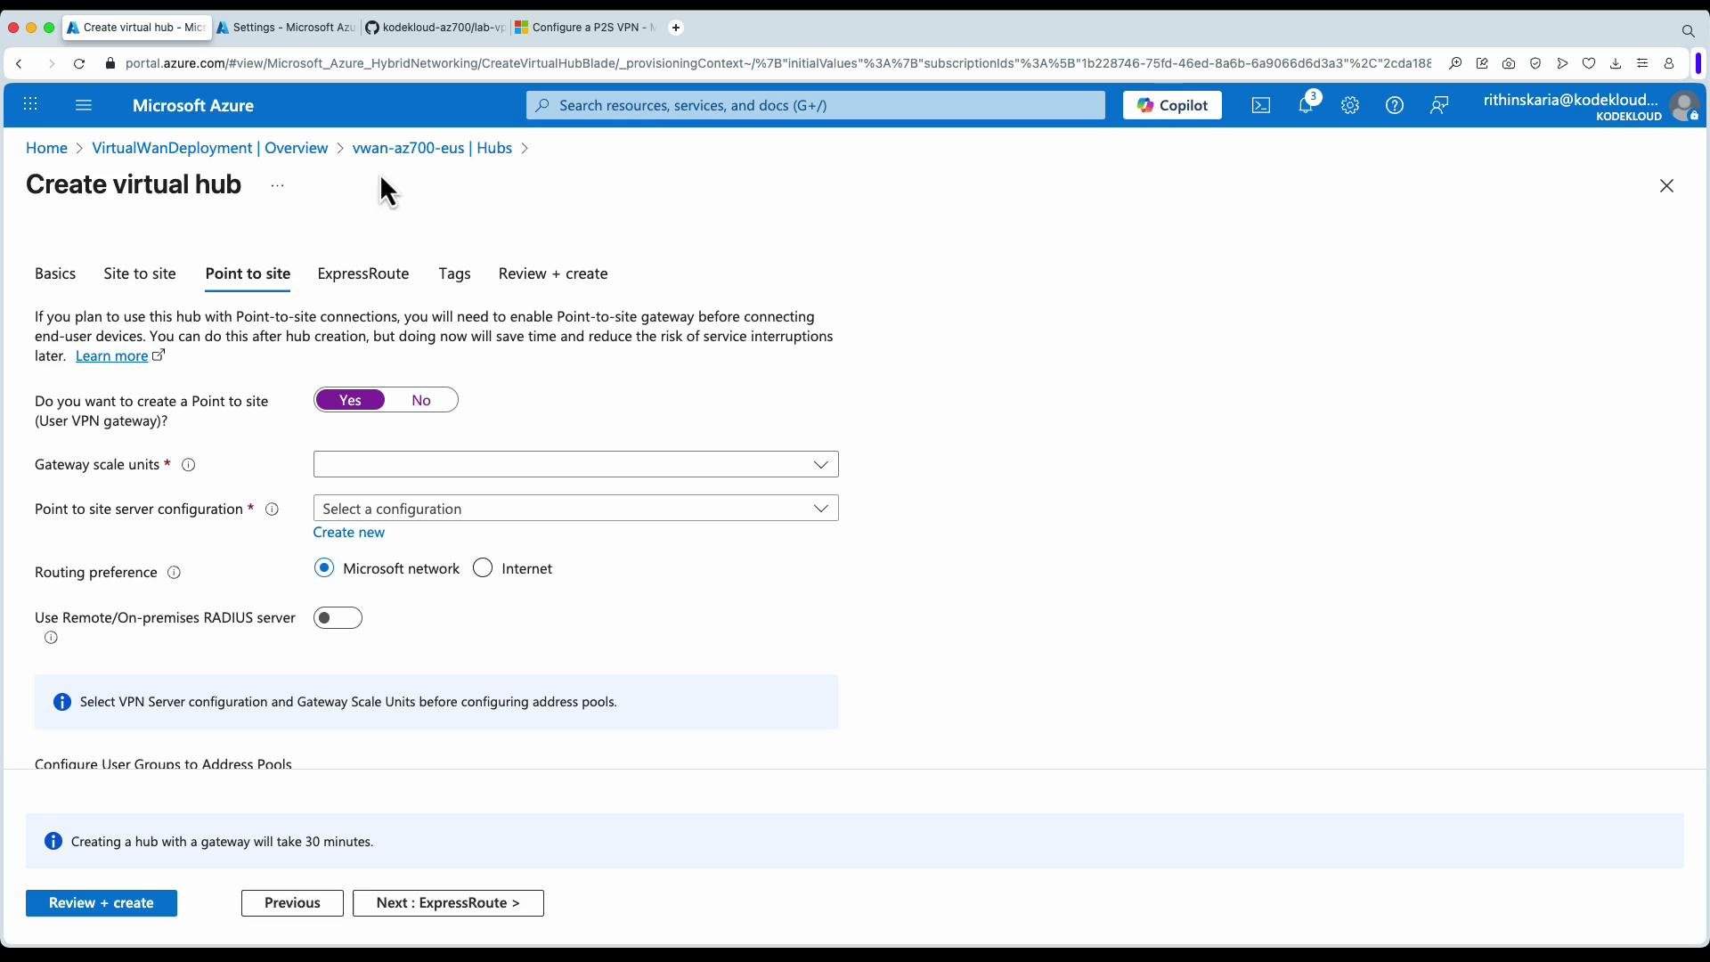Click Next : ExpressRoute button
1710x962 pixels.
448,903
